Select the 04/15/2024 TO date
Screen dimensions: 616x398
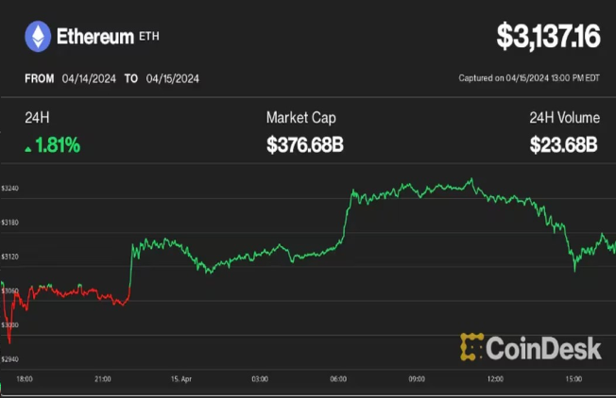[173, 79]
